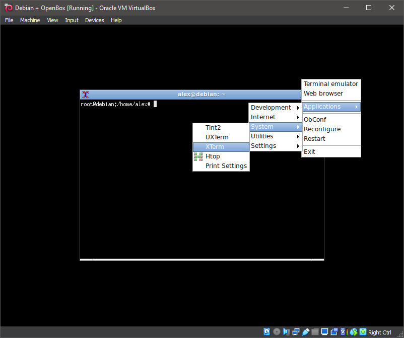Image resolution: width=404 pixels, height=338 pixels.
Task: Click the hard disk activity icon in VirtualBox status bar
Action: click(266, 331)
